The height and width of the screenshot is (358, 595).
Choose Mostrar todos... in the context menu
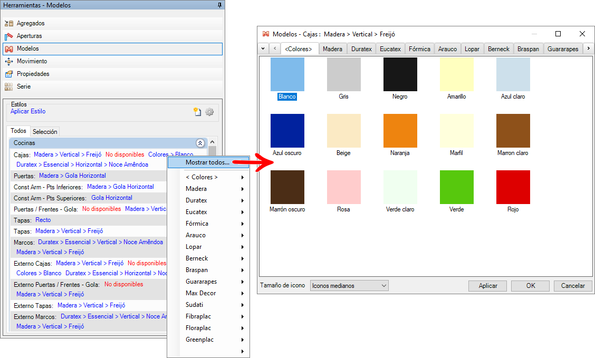coord(208,162)
